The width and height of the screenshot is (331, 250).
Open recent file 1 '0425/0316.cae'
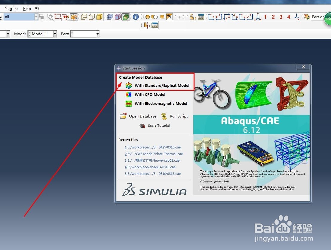click(x=153, y=147)
